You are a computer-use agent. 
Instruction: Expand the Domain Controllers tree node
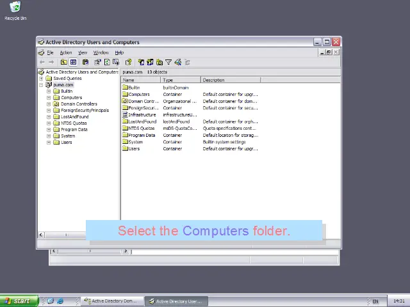pyautogui.click(x=49, y=104)
